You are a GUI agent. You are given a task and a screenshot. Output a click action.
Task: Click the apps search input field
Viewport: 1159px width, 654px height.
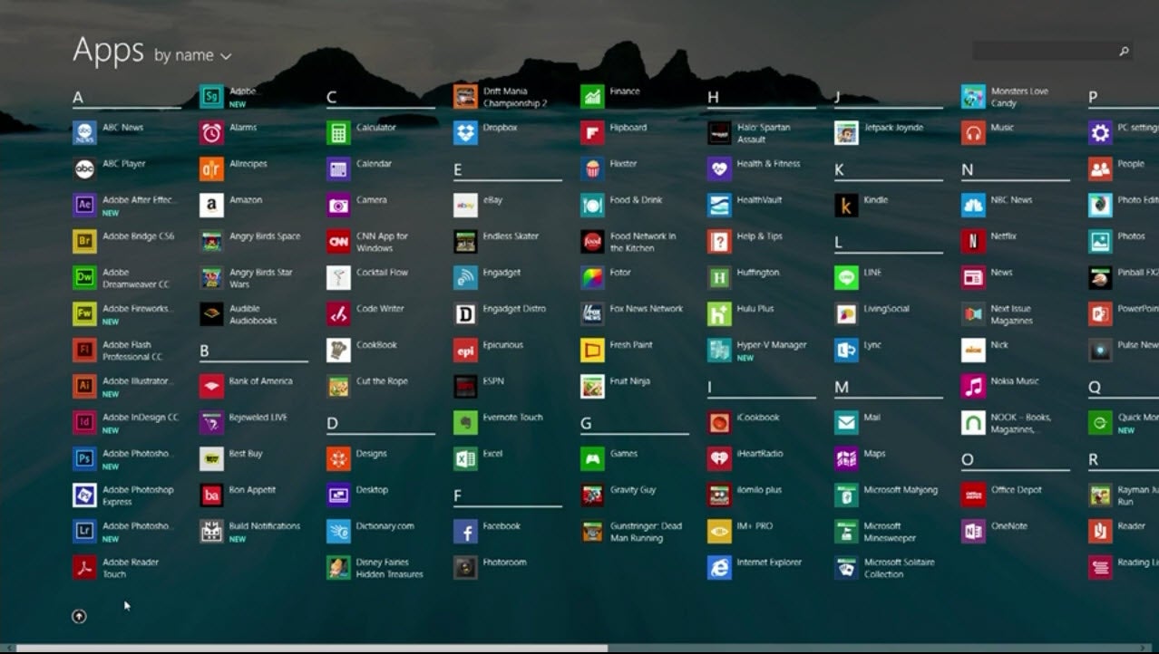click(x=1043, y=52)
